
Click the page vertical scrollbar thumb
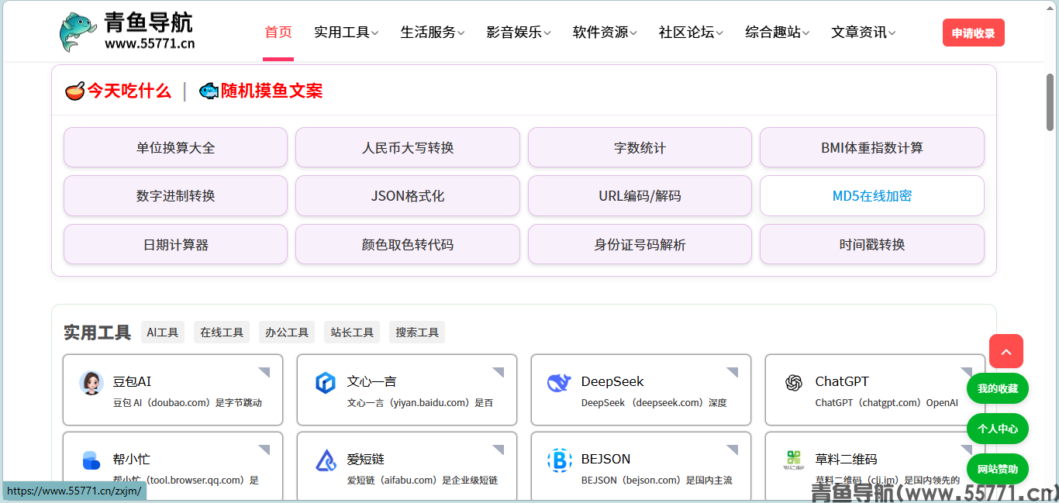click(x=1050, y=102)
